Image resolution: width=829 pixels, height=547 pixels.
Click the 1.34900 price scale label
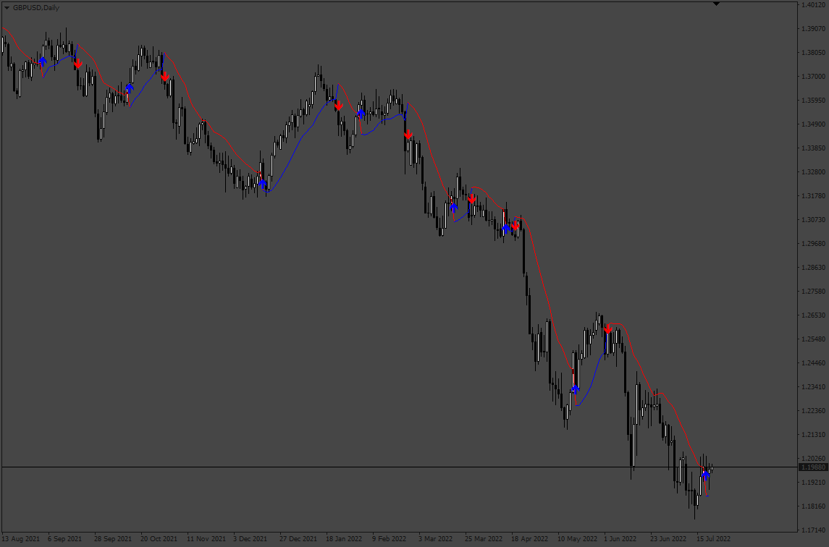pos(814,124)
